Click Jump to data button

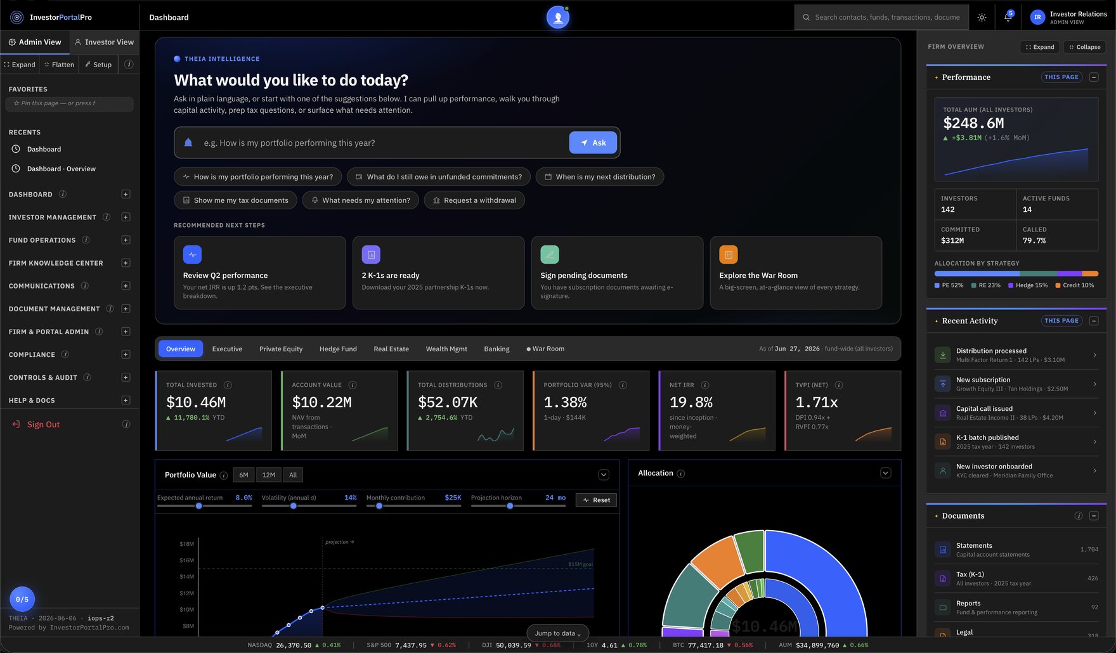[x=557, y=633]
